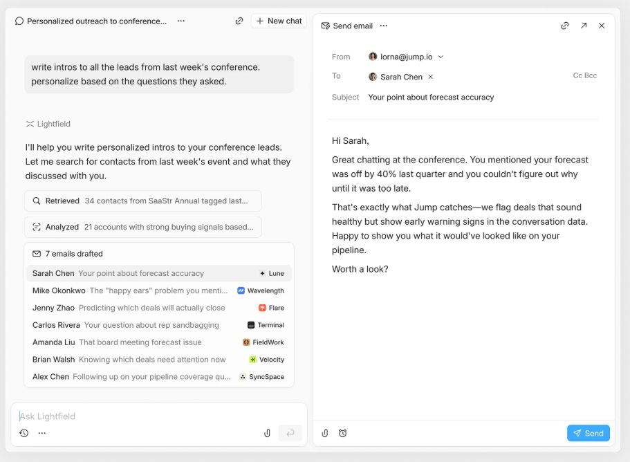Expand the Retrieved 34 contacts step
Viewport: 630px width, 462px height.
point(142,201)
